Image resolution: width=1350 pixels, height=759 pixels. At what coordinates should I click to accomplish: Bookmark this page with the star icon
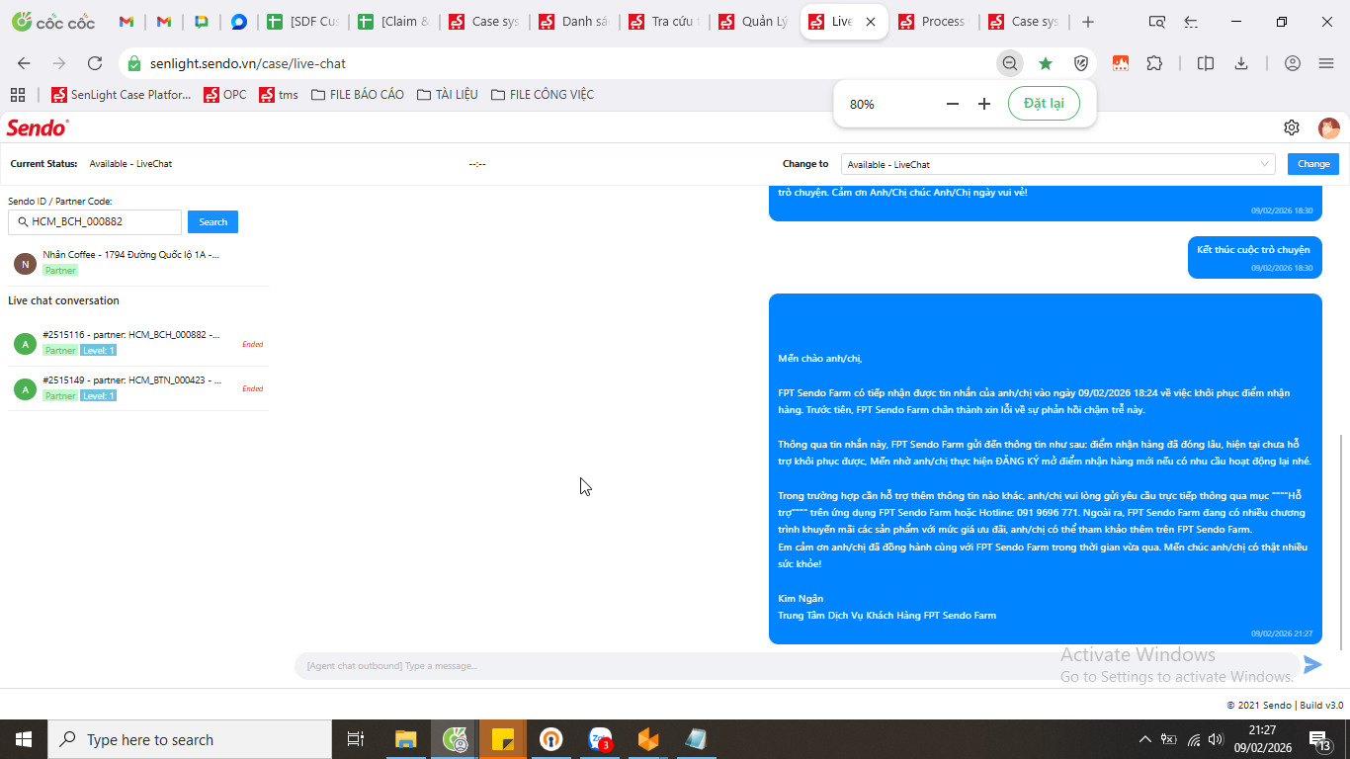[1046, 63]
